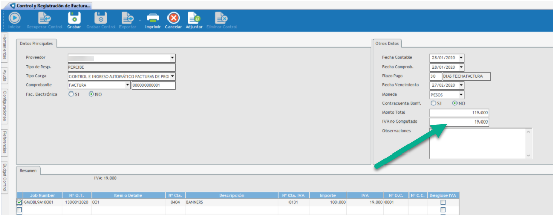The width and height of the screenshot is (553, 215).
Task: Click the Exportar toolbar icon
Action: (127, 18)
